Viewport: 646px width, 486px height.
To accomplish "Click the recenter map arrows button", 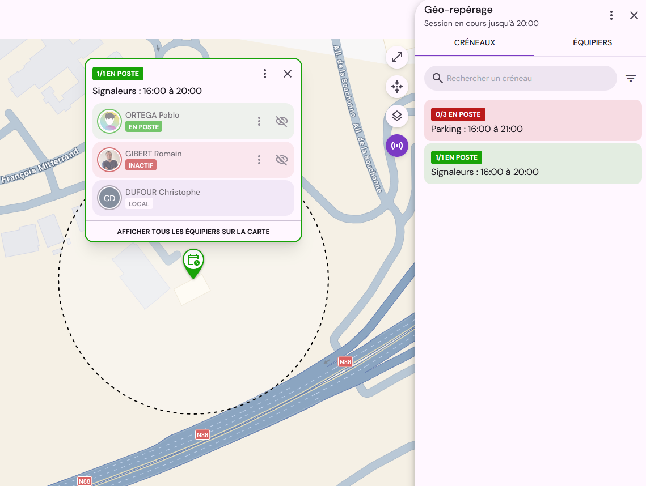I will tap(397, 87).
